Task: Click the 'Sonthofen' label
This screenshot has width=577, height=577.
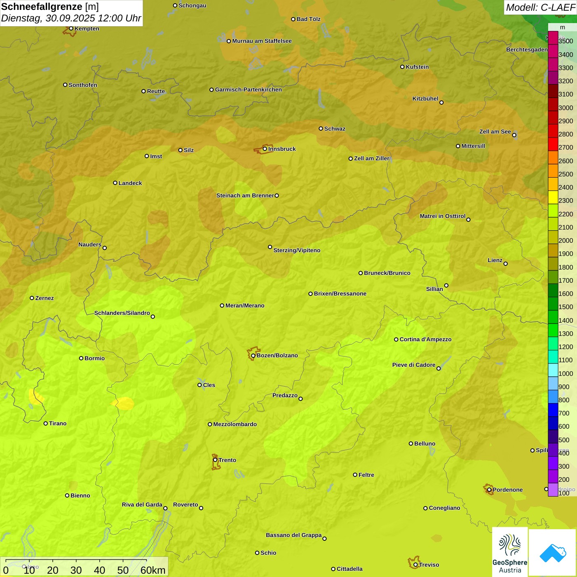Action: pyautogui.click(x=83, y=85)
